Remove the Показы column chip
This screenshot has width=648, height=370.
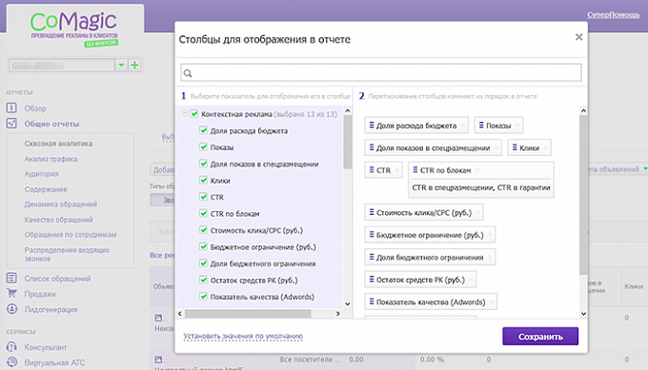click(517, 126)
